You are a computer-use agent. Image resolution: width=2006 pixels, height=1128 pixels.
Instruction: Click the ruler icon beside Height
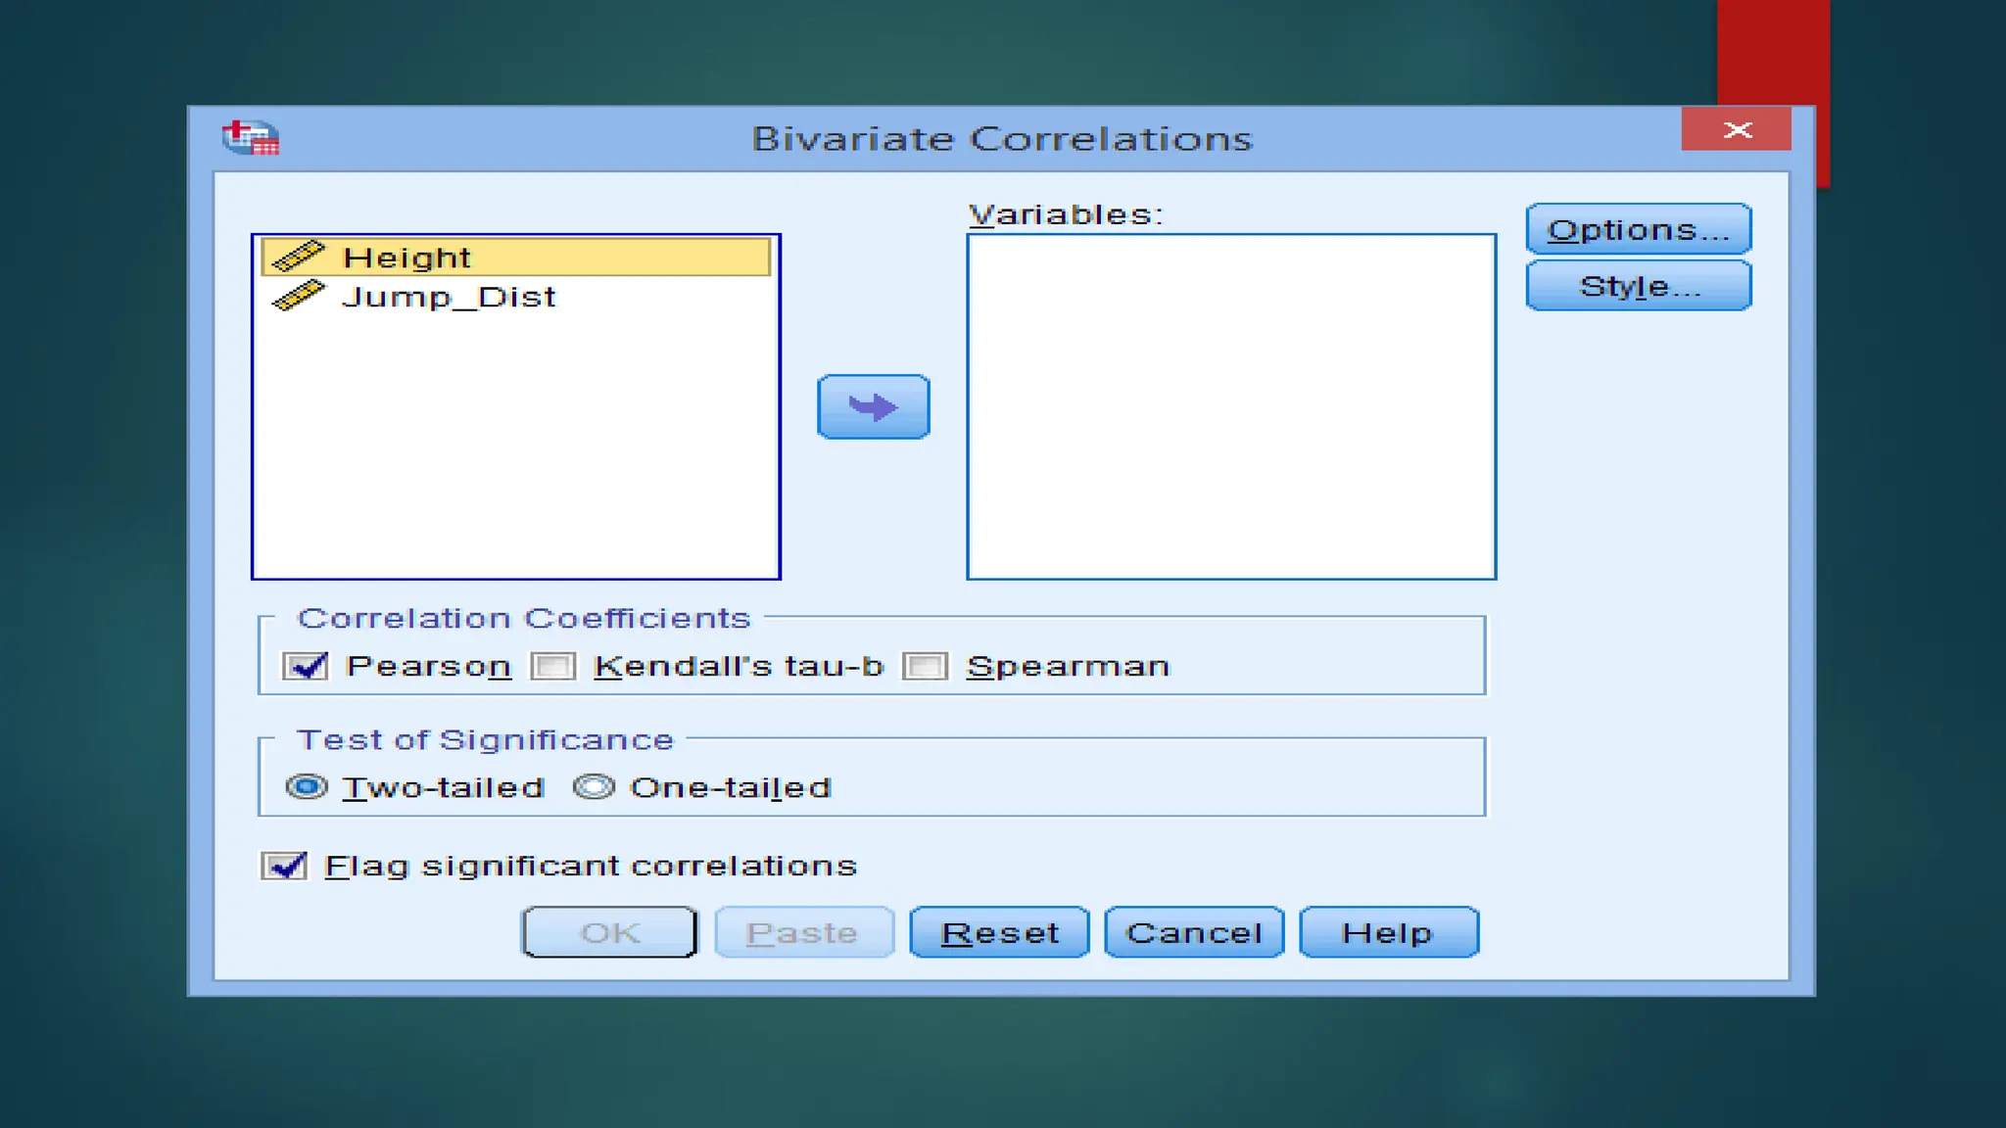click(298, 257)
